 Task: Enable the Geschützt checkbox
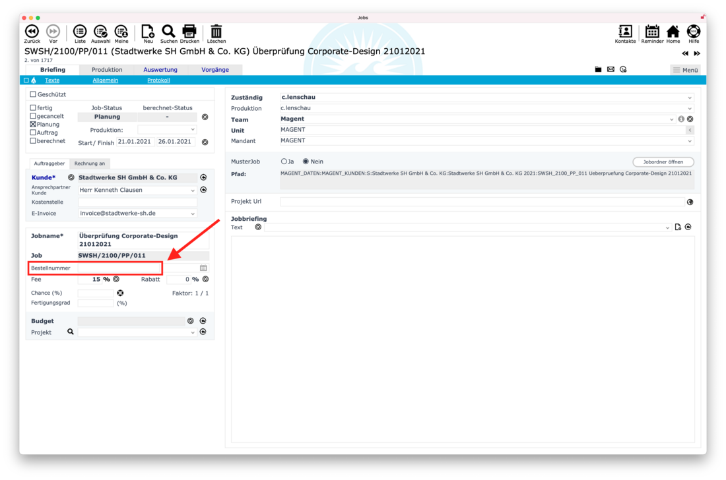pyautogui.click(x=33, y=94)
